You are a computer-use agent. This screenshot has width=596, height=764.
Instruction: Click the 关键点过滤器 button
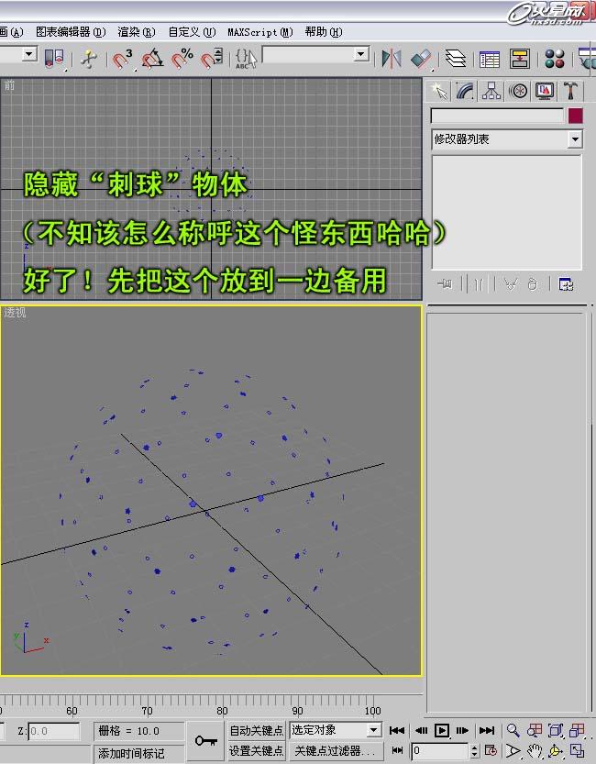[x=334, y=750]
